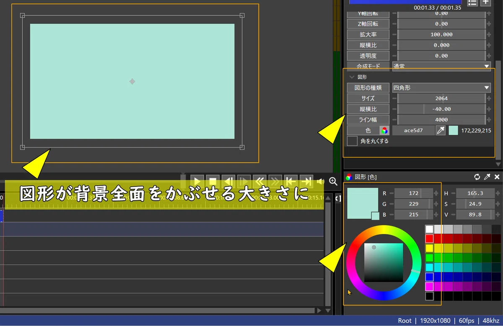Click the speaker volume icon
The height and width of the screenshot is (326, 503).
pyautogui.click(x=321, y=182)
